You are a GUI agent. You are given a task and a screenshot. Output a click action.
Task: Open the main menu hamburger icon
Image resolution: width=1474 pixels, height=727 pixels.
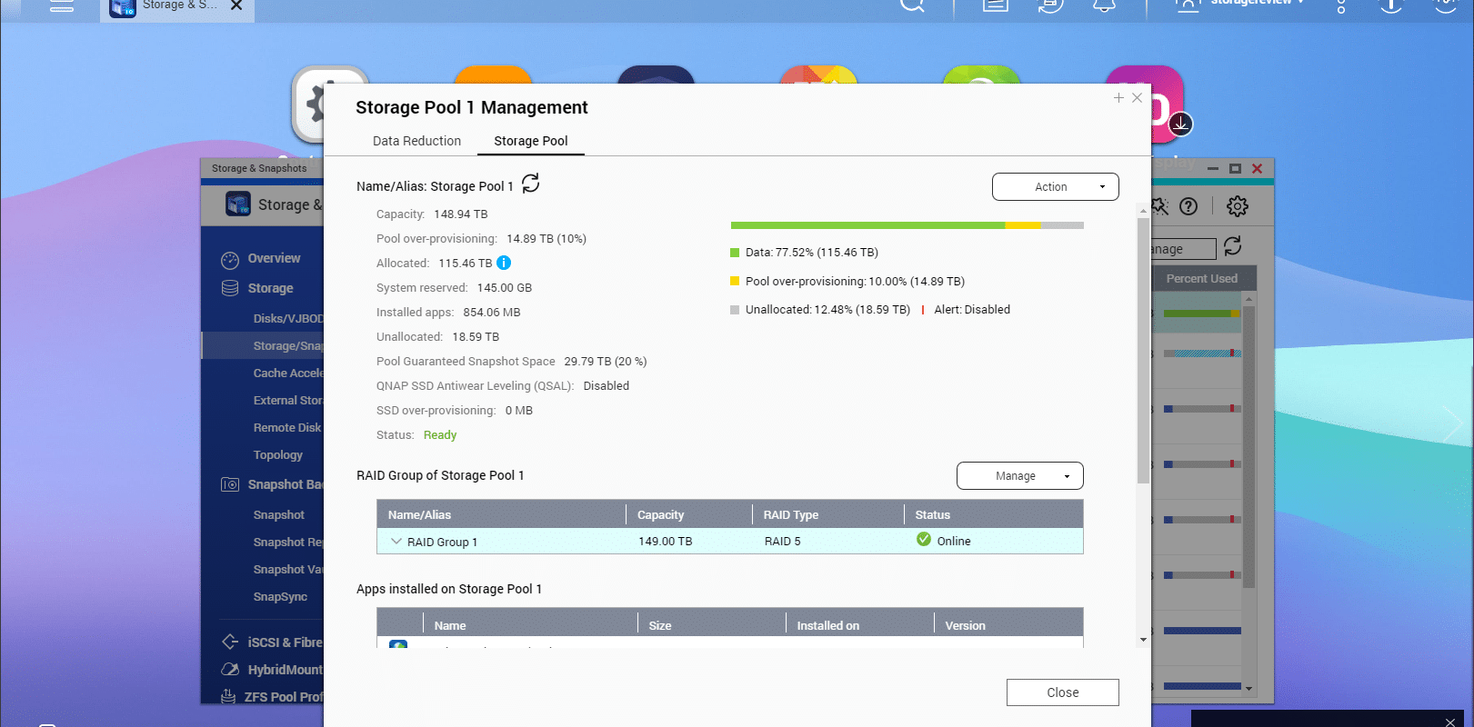(61, 5)
